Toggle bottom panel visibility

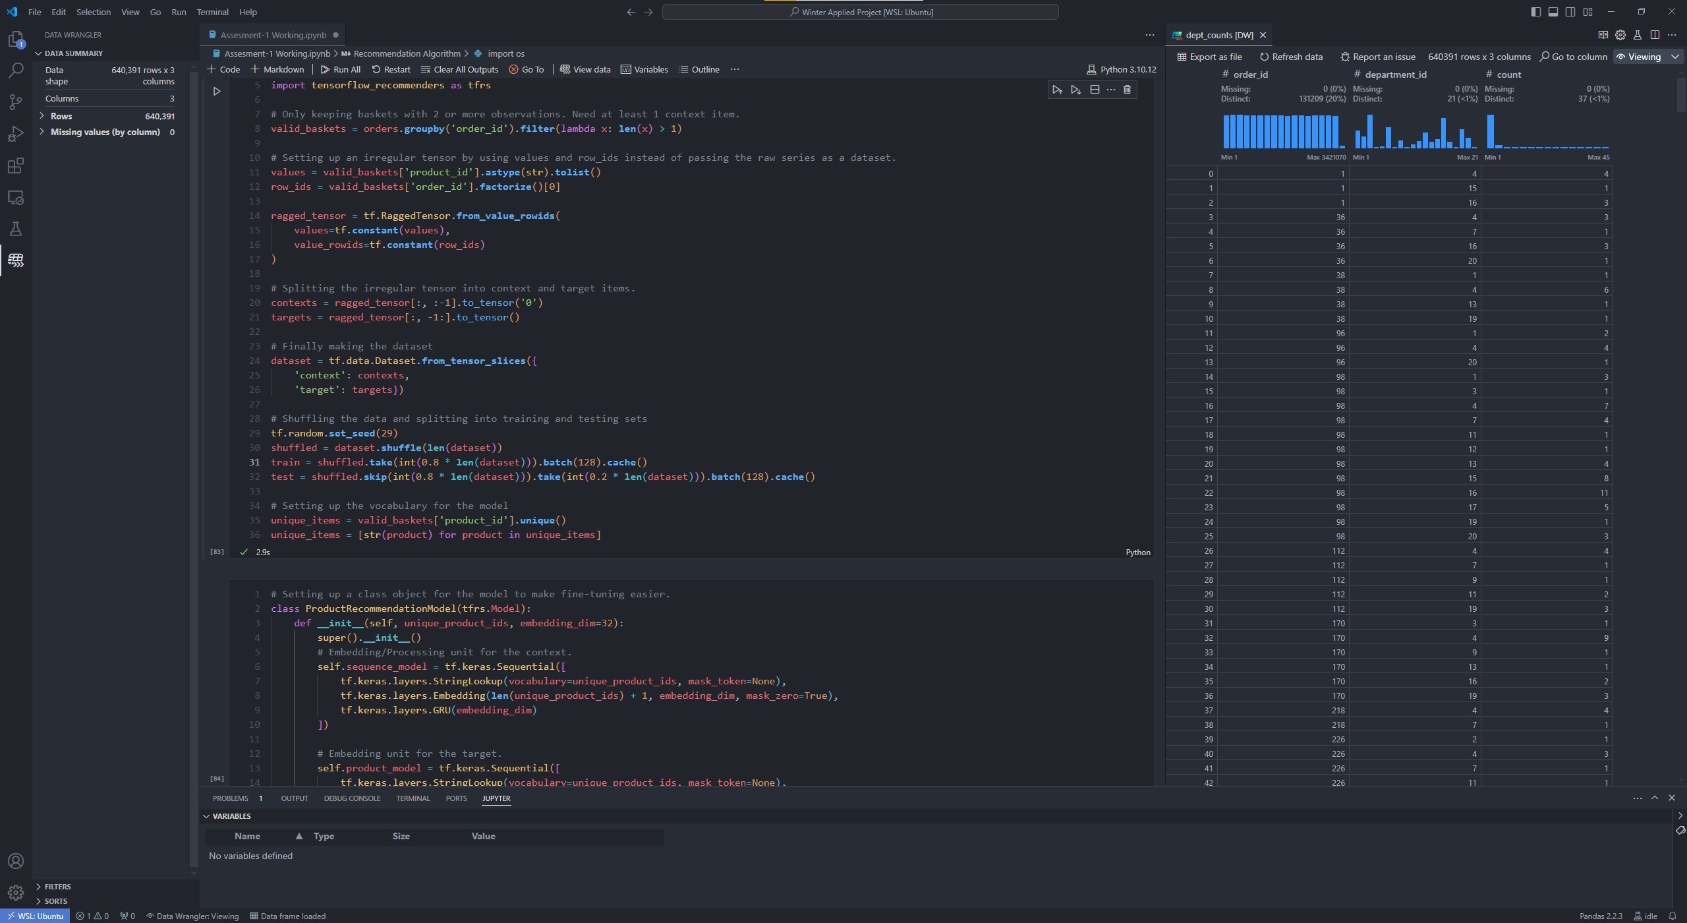click(1553, 12)
